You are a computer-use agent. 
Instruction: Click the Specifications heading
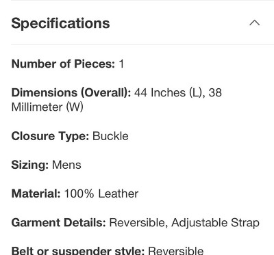point(60,23)
